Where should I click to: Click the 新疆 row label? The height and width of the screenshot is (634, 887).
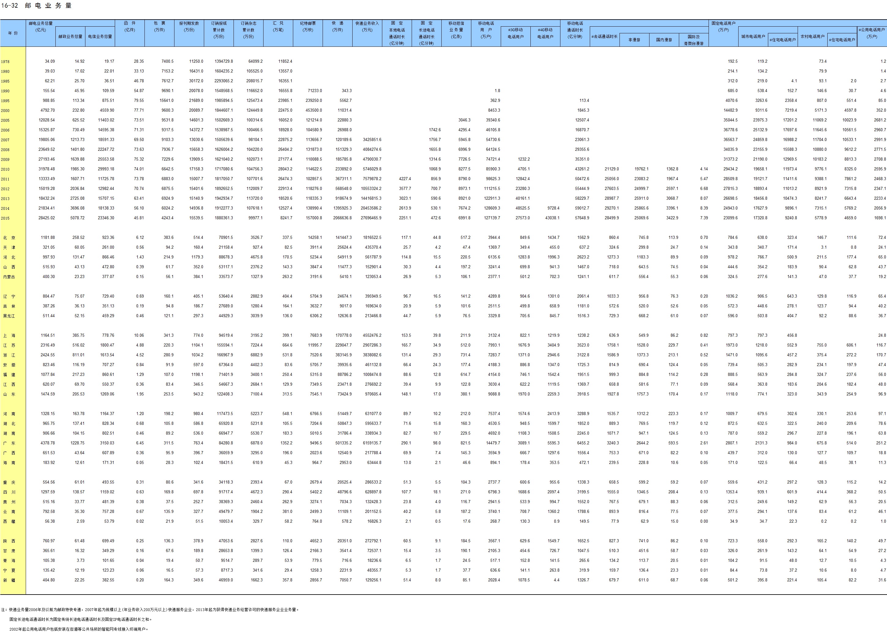pyautogui.click(x=9, y=580)
